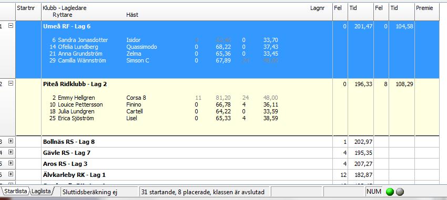Click Ofelia Lundberg's time 68,22
Image resolution: width=447 pixels, height=200 pixels.
point(223,47)
